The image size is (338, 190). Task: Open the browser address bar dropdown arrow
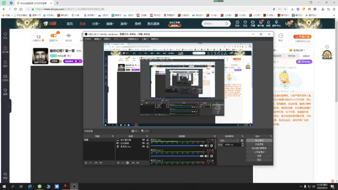click(285, 9)
